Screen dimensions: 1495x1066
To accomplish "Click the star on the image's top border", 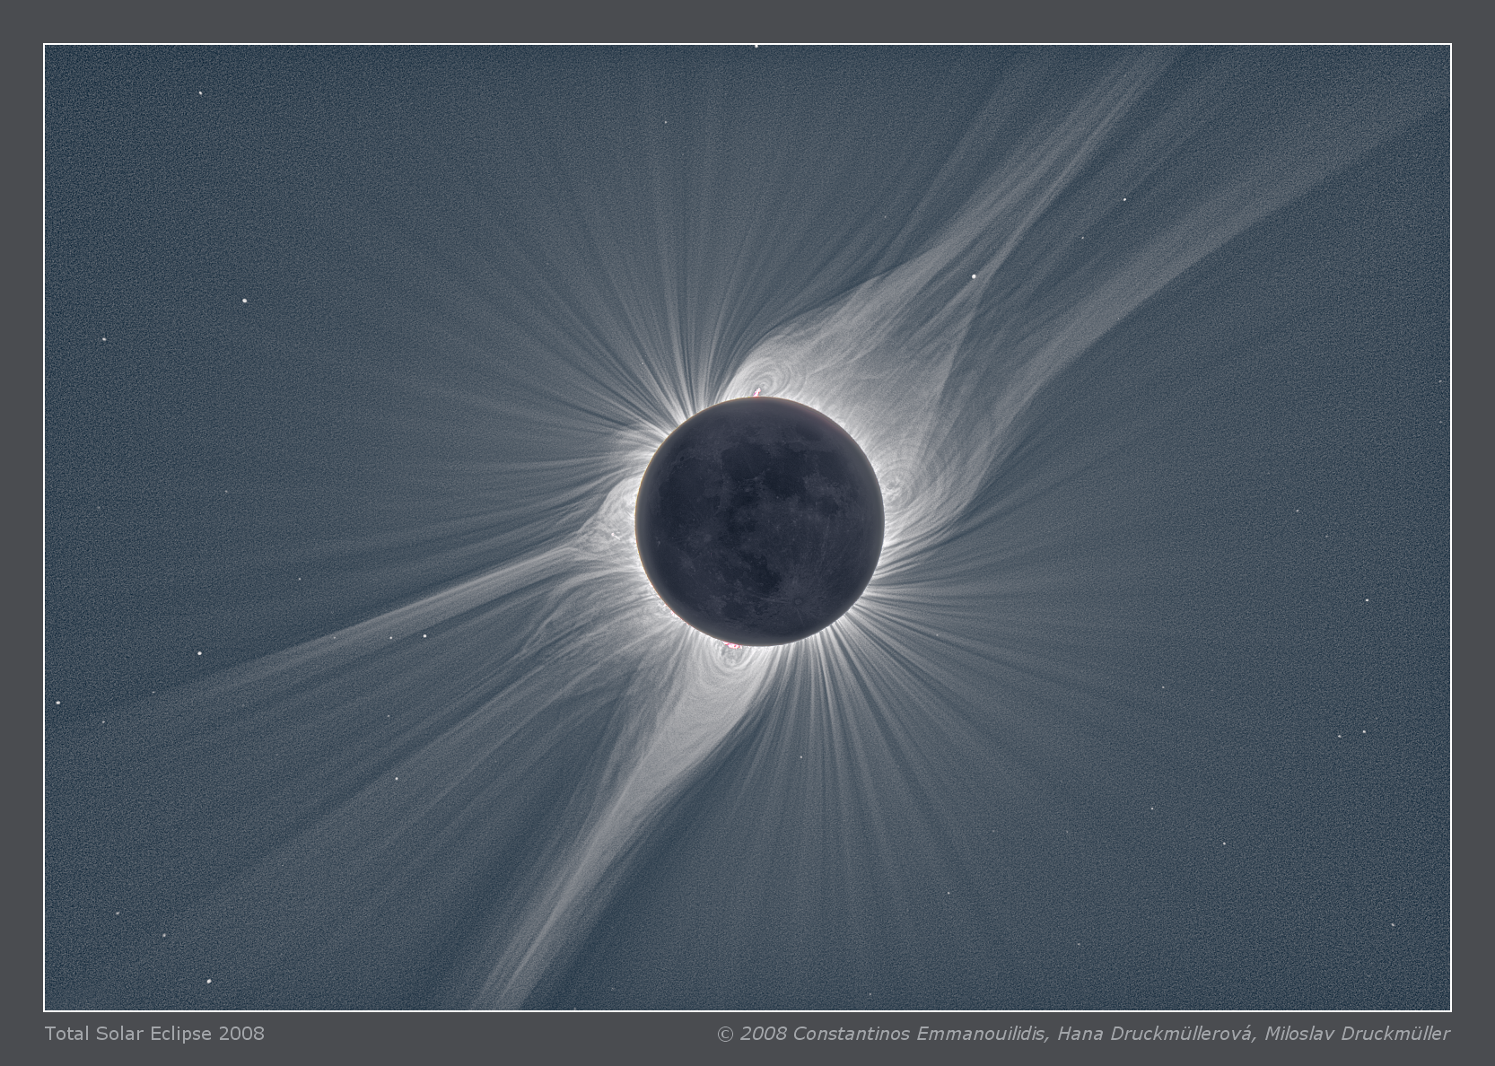I will (x=756, y=45).
